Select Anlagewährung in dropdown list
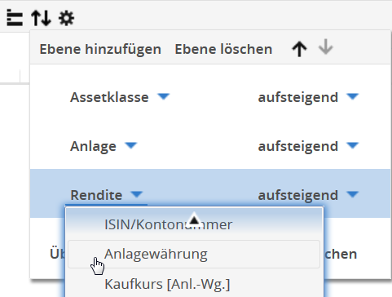Screen dimensions: 392x297 194,254
